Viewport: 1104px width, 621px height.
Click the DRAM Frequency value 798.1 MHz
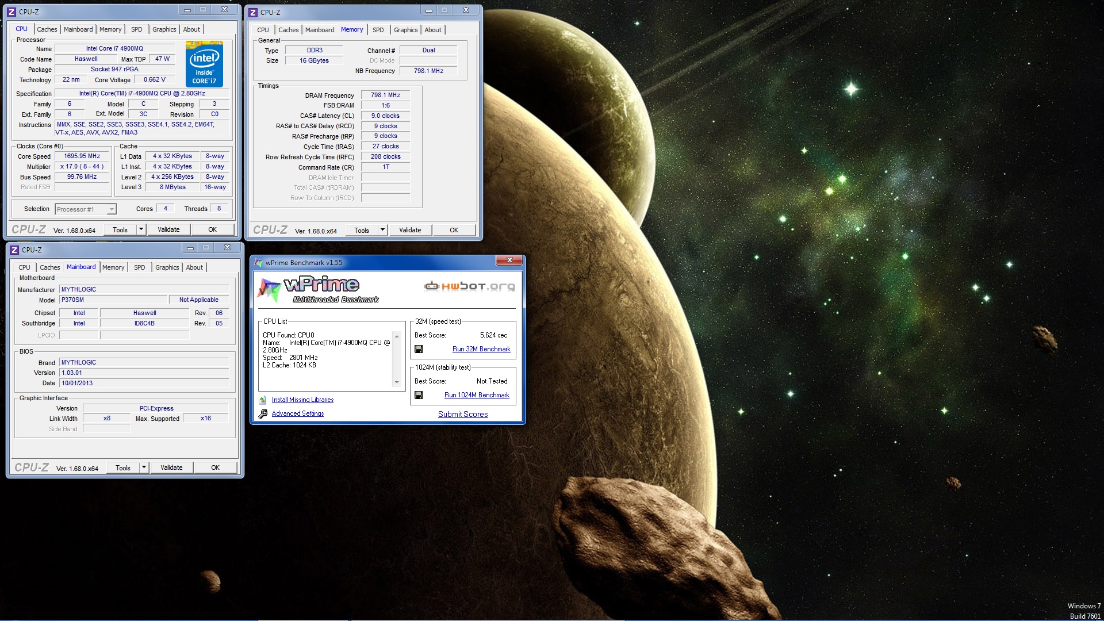(385, 95)
